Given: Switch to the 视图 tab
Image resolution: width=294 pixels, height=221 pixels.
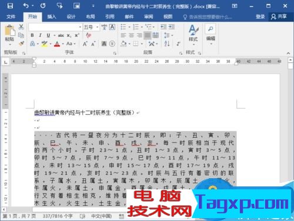Looking at the screenshot, I should [x=168, y=16].
